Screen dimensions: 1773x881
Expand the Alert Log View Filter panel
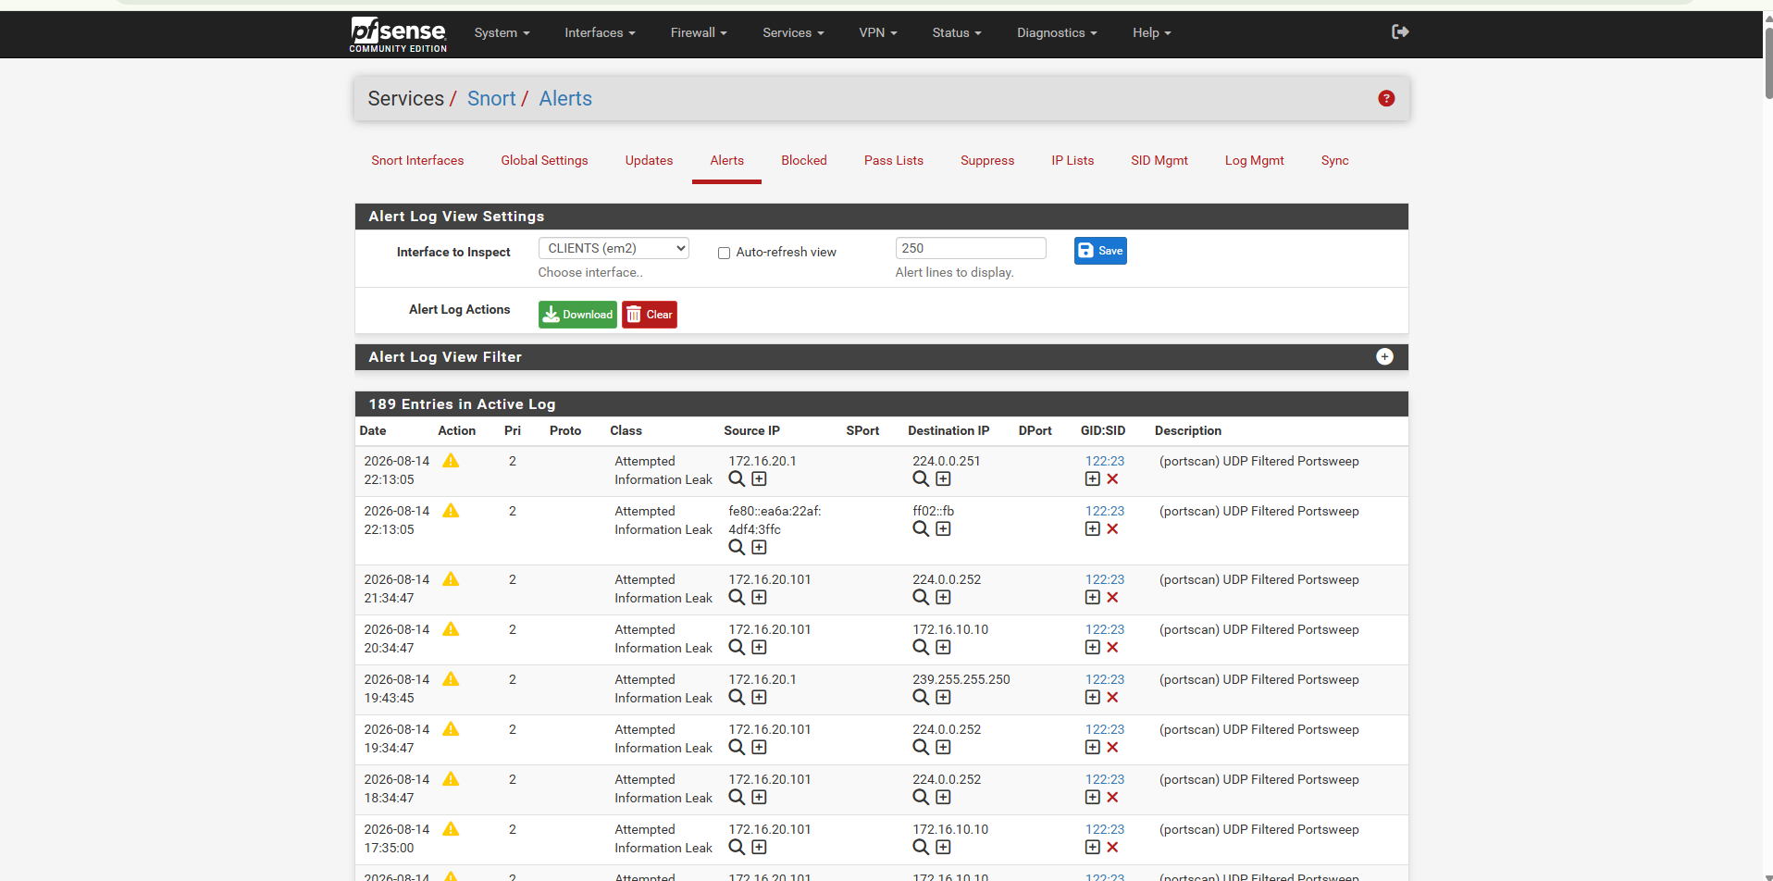point(1384,357)
